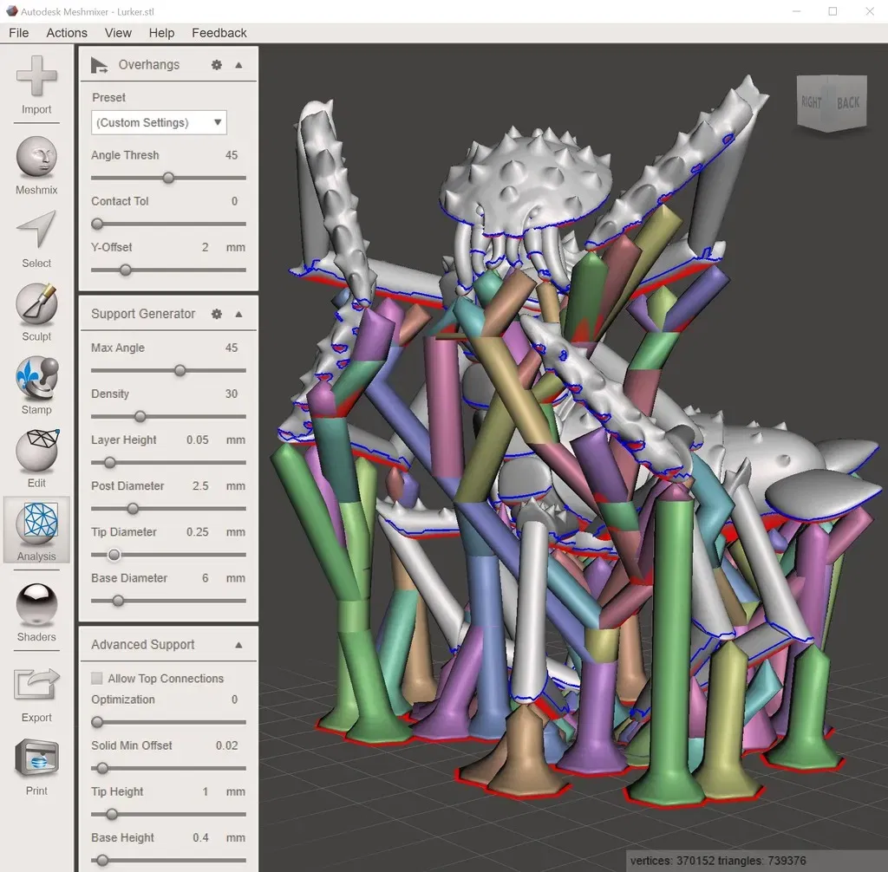Viewport: 888px width, 872px height.
Task: Click the Y-Offset value 2
Action: [205, 247]
